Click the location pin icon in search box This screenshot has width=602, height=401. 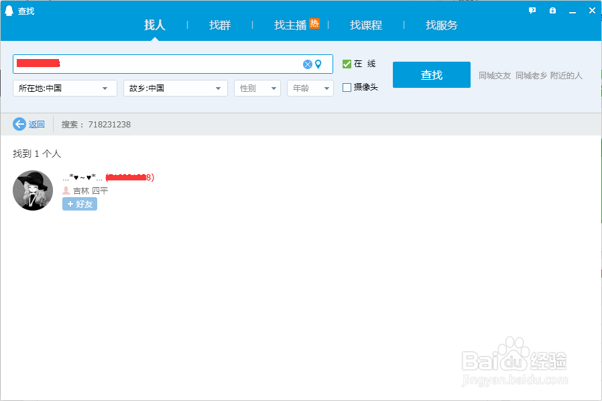(x=318, y=64)
